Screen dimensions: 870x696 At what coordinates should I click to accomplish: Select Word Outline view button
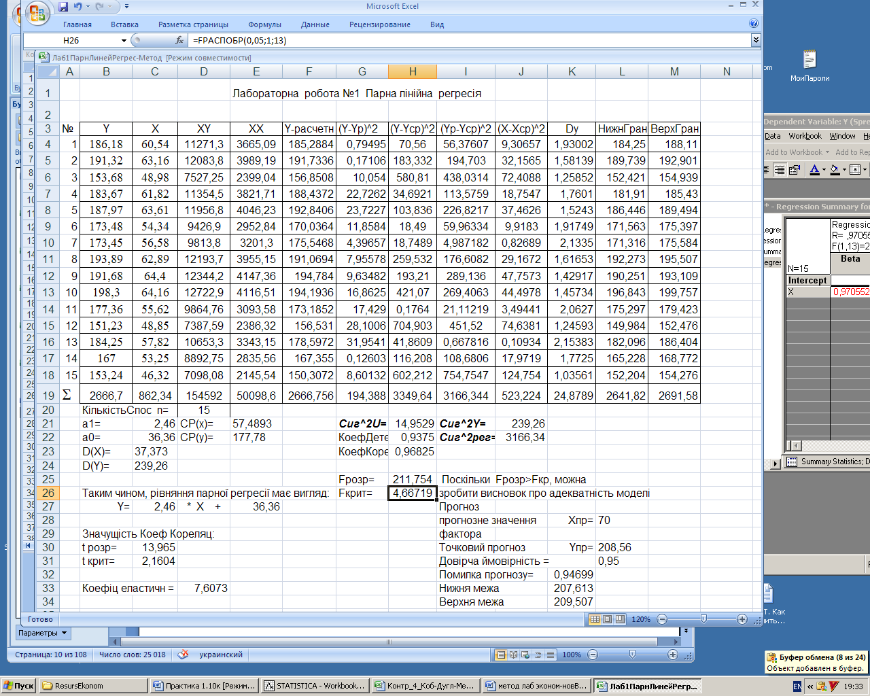pos(538,655)
